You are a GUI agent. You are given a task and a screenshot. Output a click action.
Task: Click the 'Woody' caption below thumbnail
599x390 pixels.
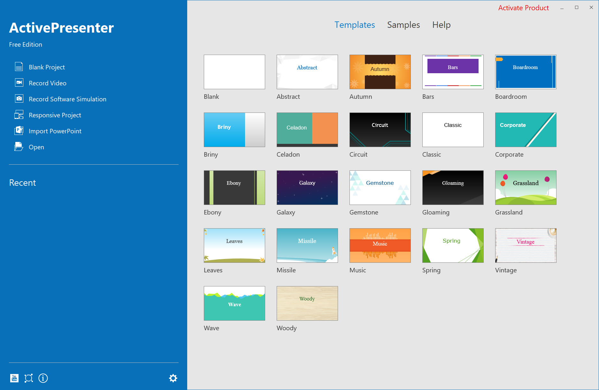(x=287, y=328)
